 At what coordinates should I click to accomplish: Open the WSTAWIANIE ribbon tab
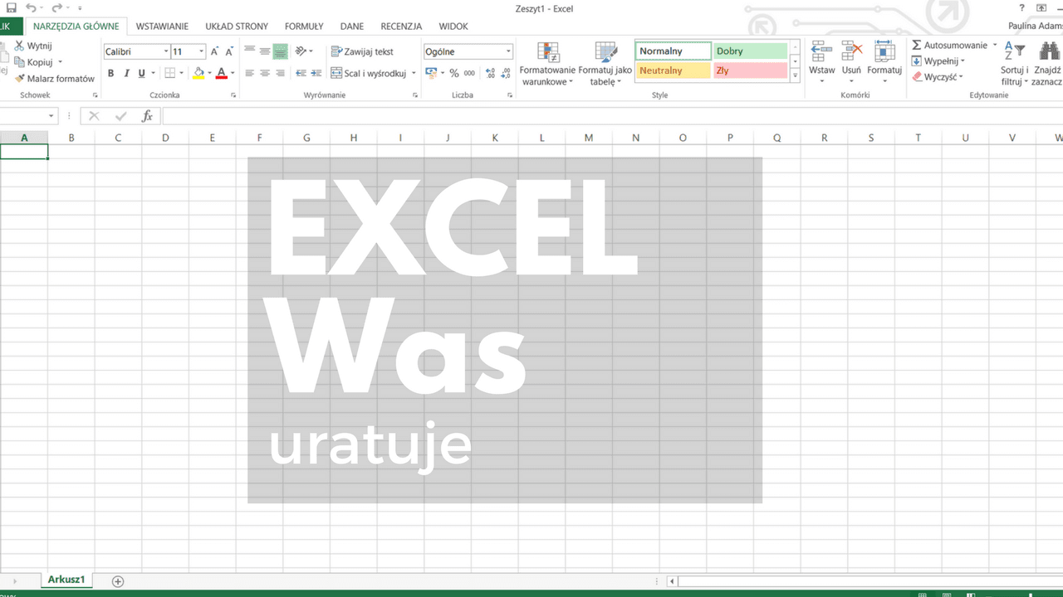tap(162, 27)
